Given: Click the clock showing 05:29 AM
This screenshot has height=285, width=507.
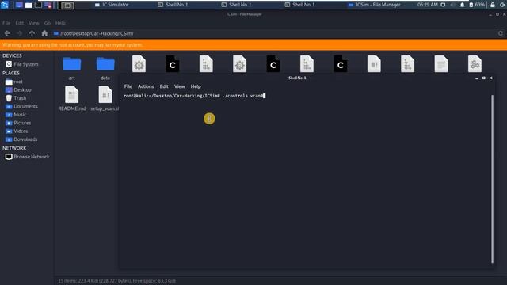Looking at the screenshot, I should 428,5.
